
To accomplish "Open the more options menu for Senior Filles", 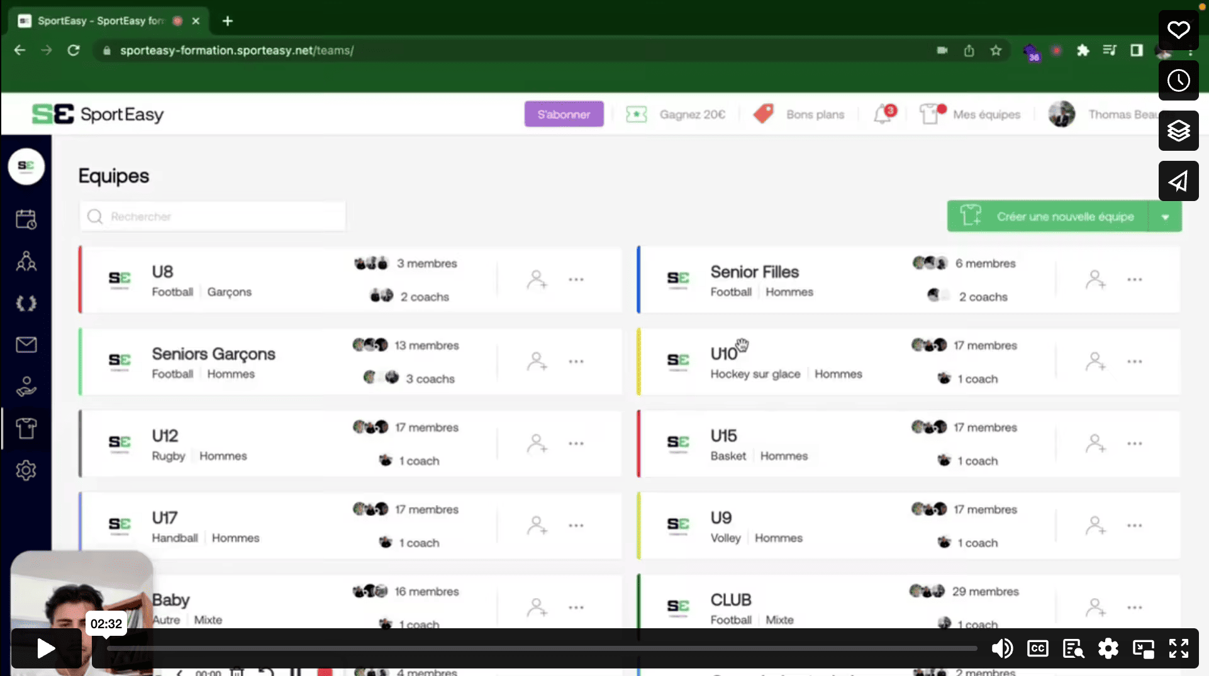I will point(1135,280).
